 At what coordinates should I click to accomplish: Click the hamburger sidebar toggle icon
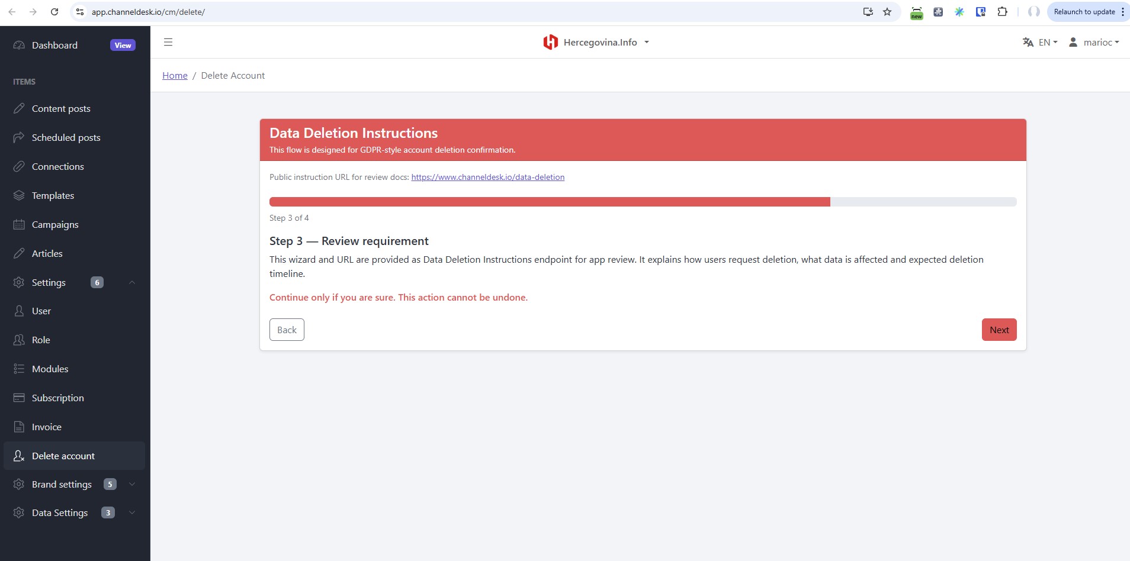tap(168, 42)
